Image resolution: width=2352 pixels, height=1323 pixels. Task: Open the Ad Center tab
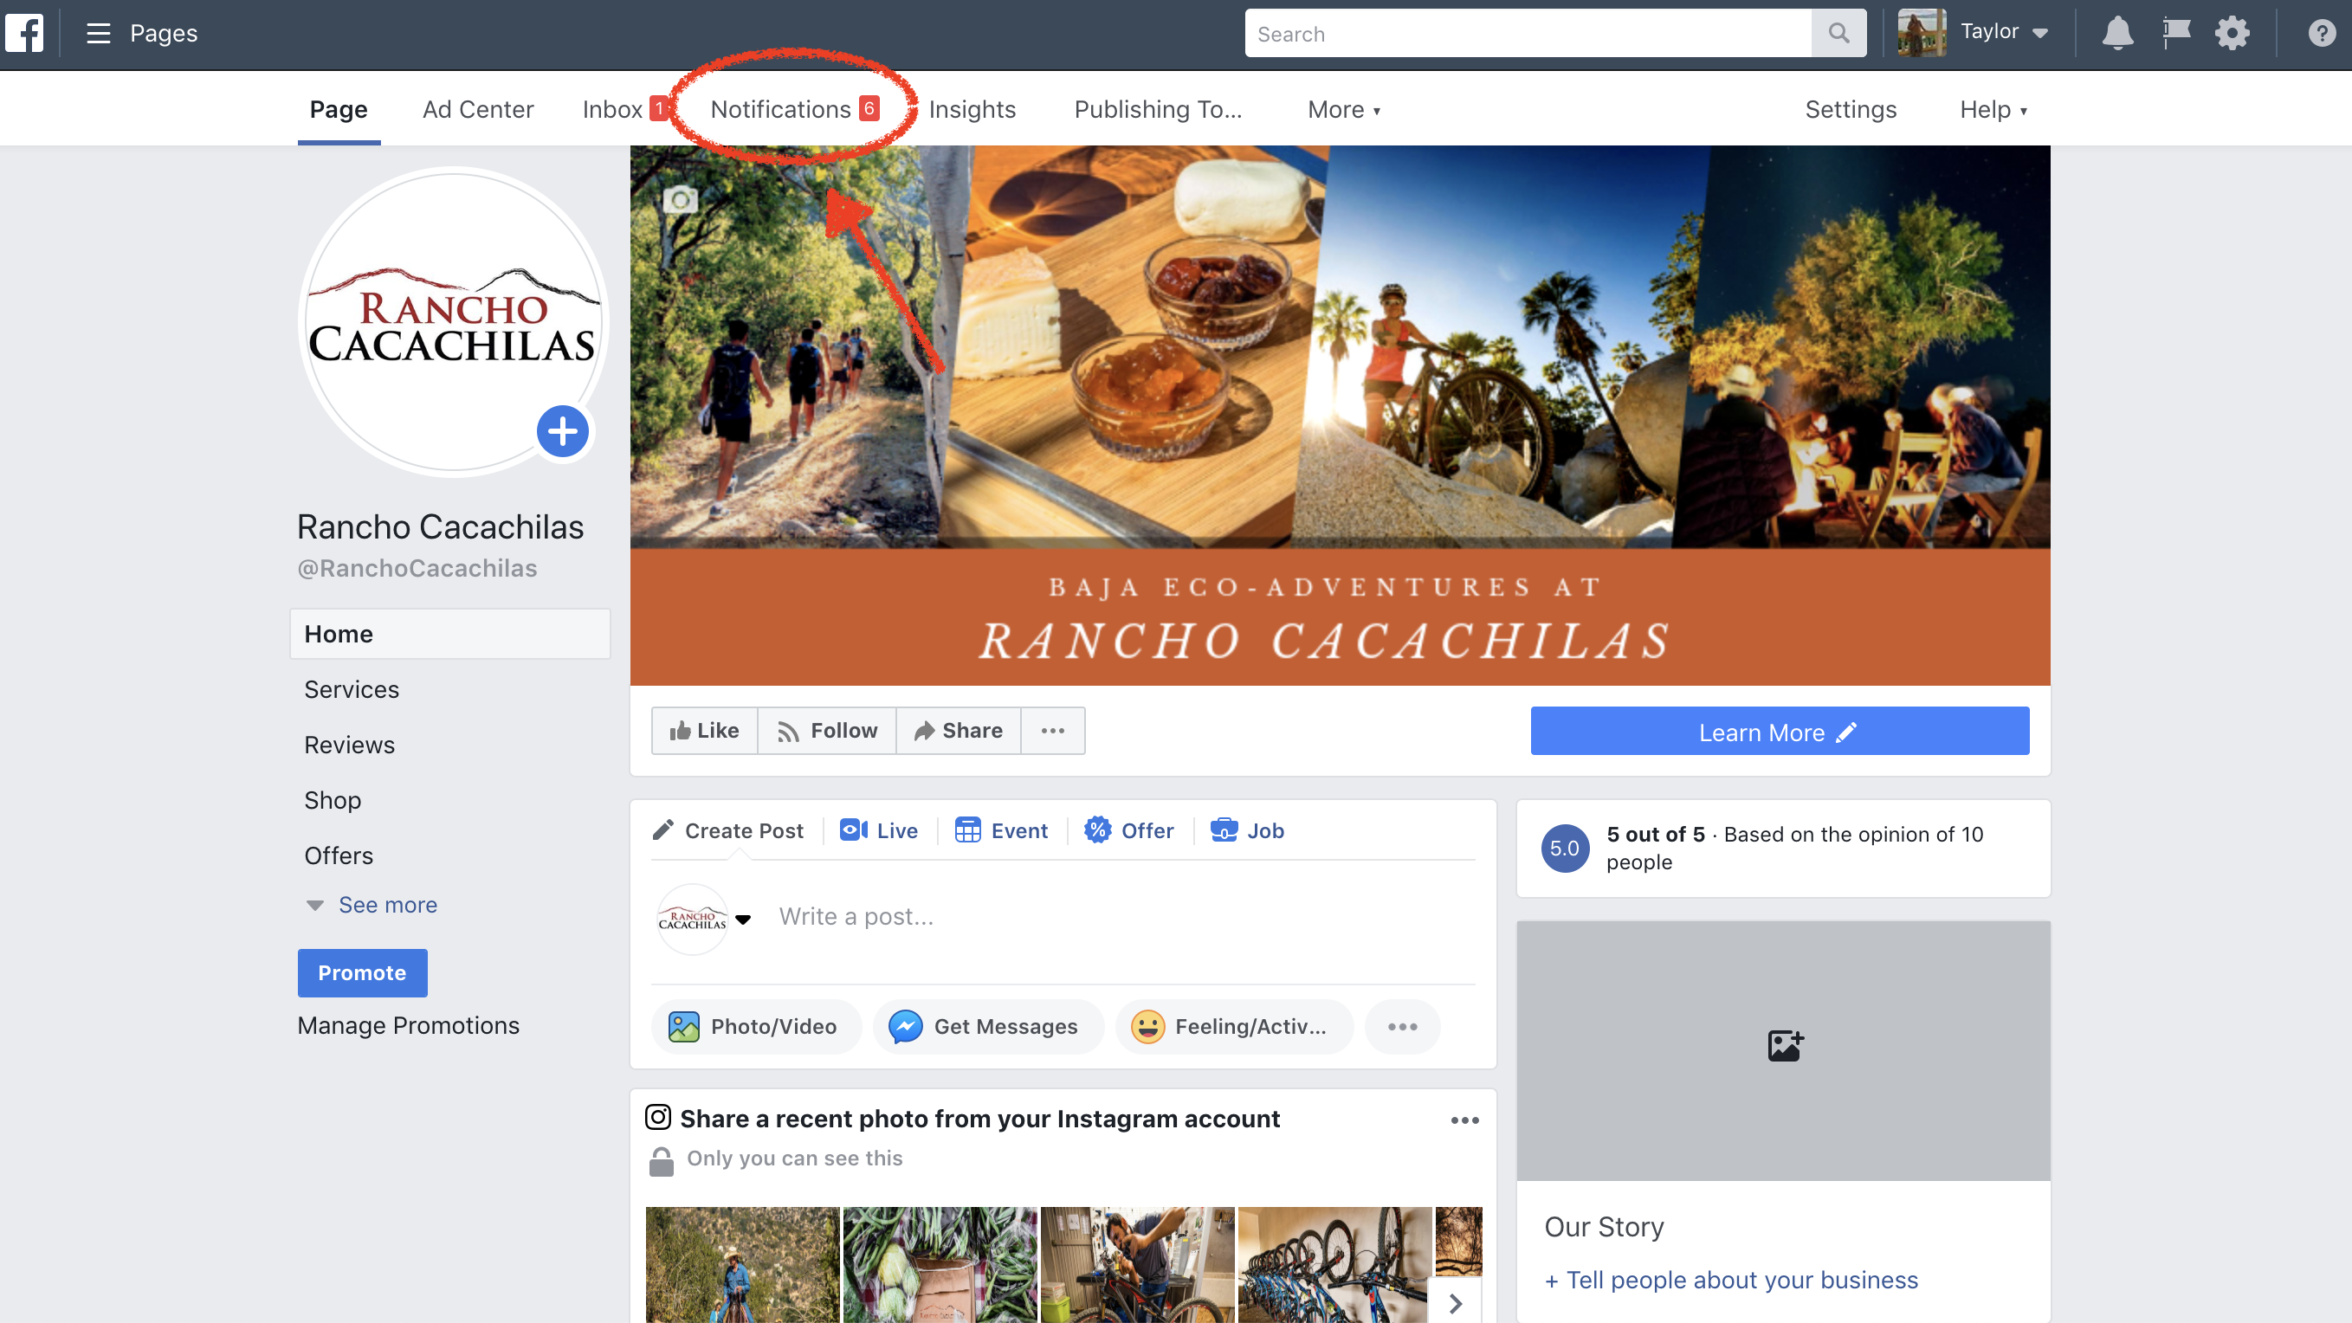click(477, 110)
